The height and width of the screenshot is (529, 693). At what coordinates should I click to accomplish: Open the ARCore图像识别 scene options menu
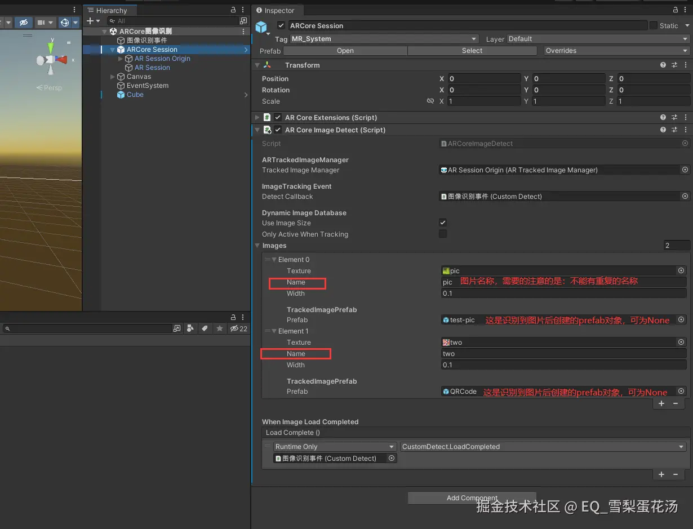pyautogui.click(x=243, y=32)
